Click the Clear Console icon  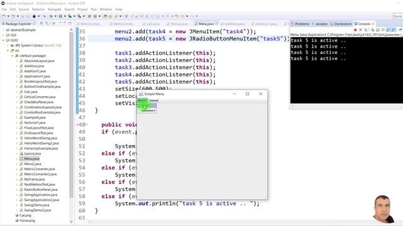click(373, 30)
